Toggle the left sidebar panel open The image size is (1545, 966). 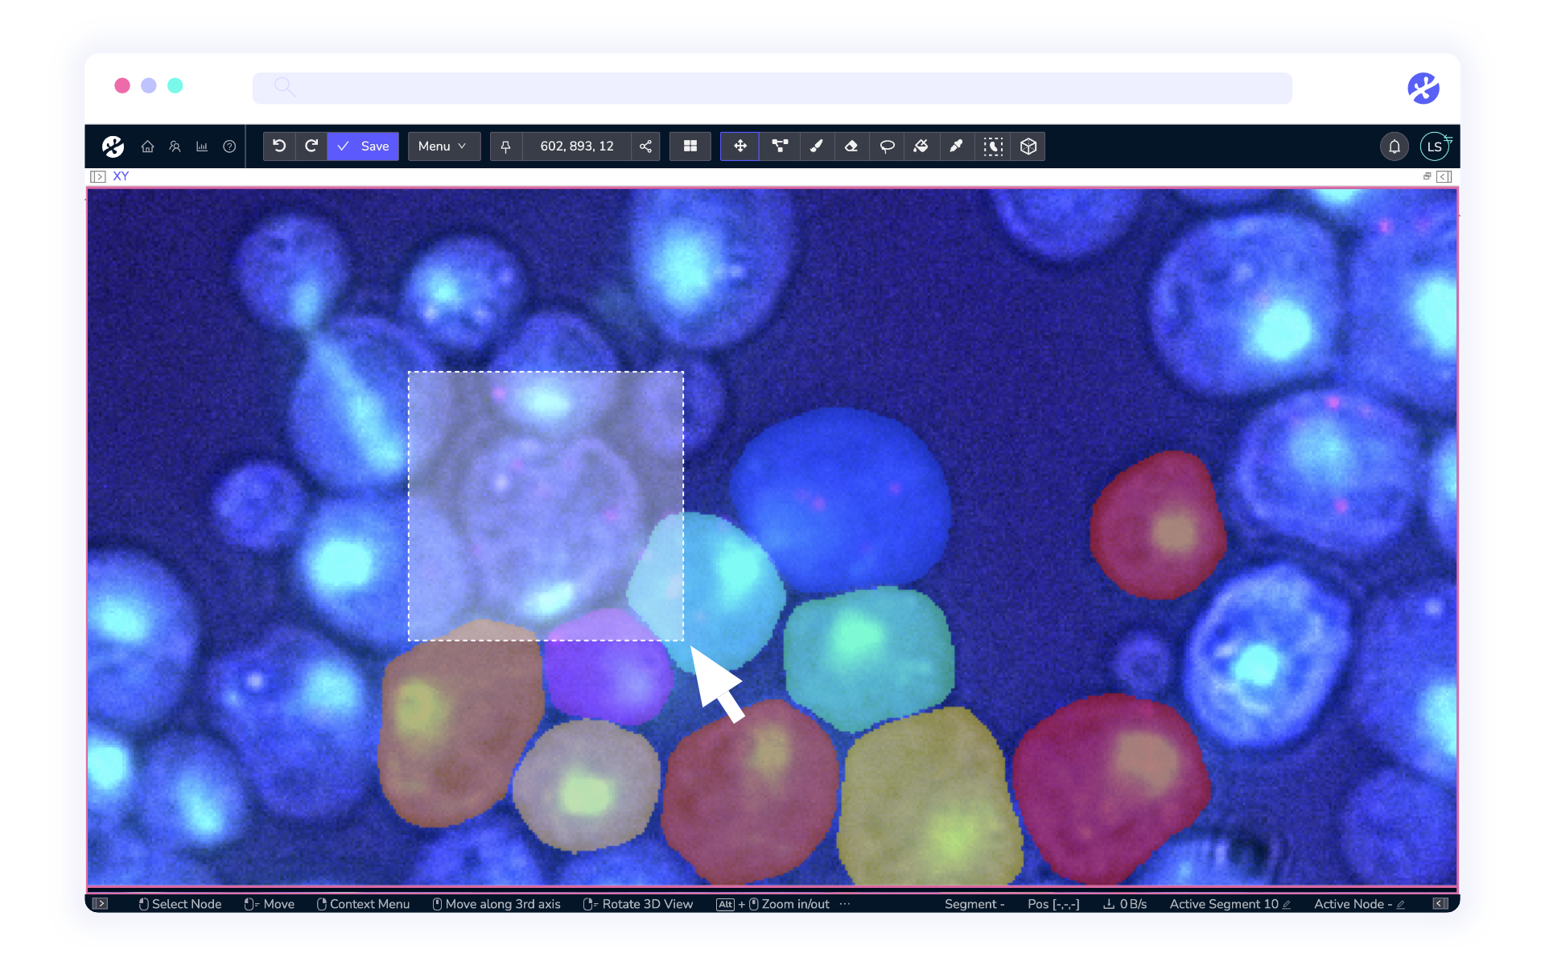point(98,176)
